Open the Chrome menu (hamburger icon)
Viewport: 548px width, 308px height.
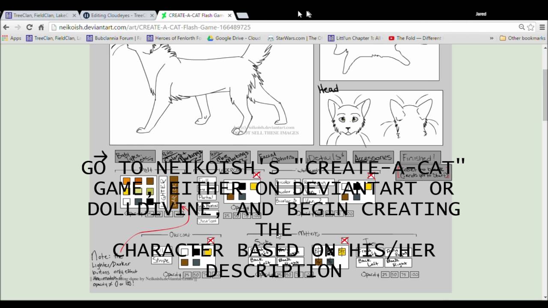542,27
